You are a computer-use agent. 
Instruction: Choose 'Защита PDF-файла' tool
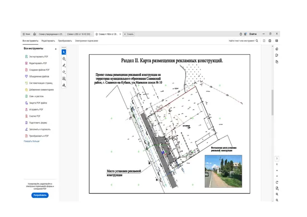(36, 103)
